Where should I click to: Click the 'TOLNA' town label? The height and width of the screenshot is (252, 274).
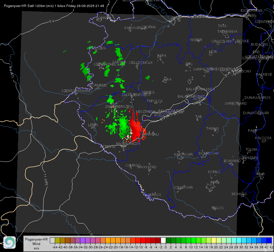tap(251, 149)
